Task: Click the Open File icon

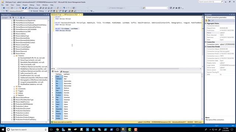Action: pyautogui.click(x=20, y=8)
